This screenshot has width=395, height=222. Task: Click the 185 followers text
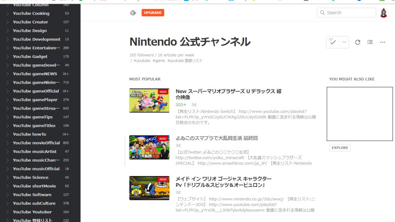[141, 55]
